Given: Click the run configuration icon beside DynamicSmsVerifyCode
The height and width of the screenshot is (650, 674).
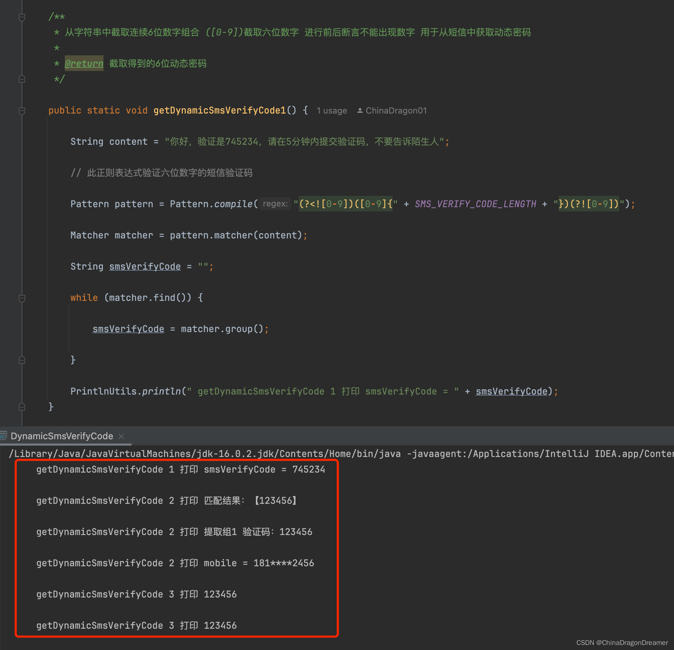Looking at the screenshot, I should [x=4, y=436].
